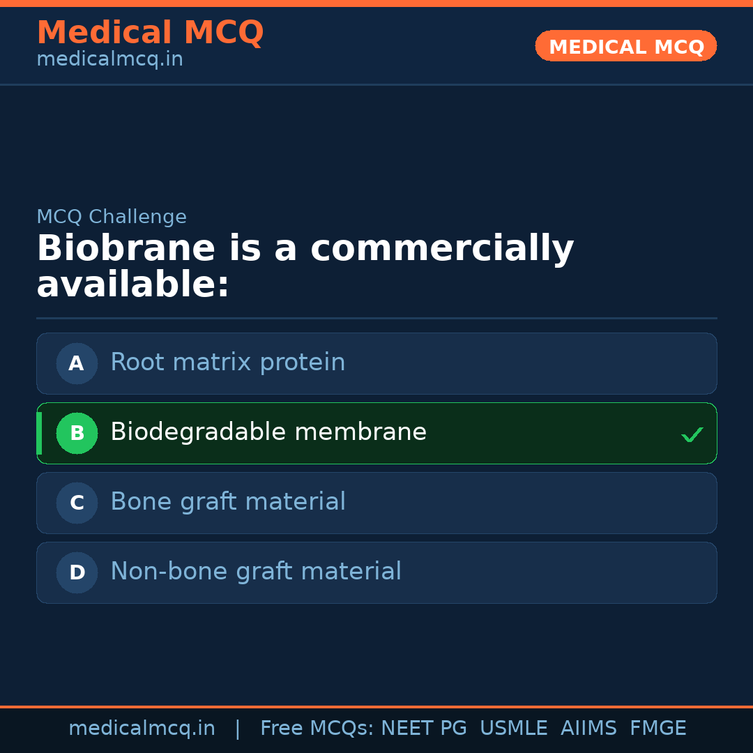Click the letter D circle badge
This screenshot has width=753, height=753.
tap(77, 572)
